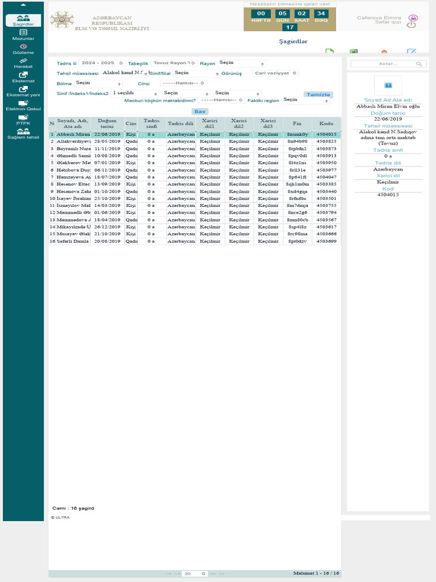Open the Məzunlar sidebar section
436x582 pixels.
coord(23,35)
